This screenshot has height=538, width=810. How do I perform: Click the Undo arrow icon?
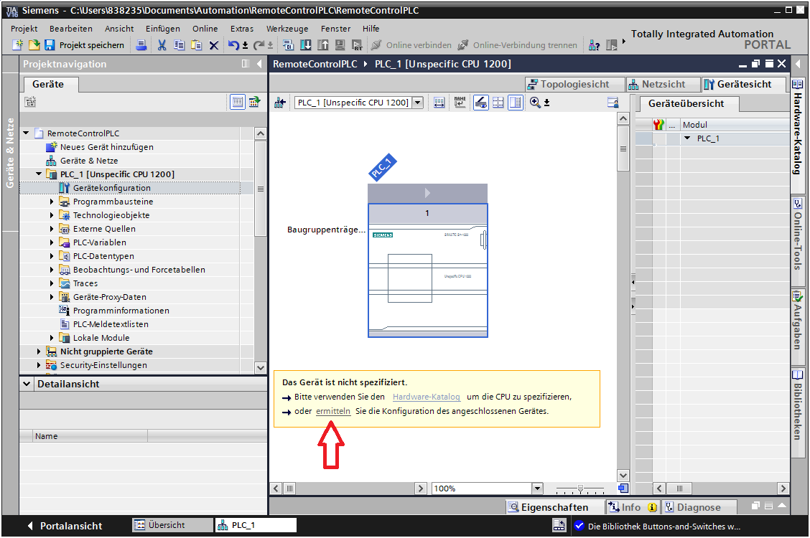(233, 45)
